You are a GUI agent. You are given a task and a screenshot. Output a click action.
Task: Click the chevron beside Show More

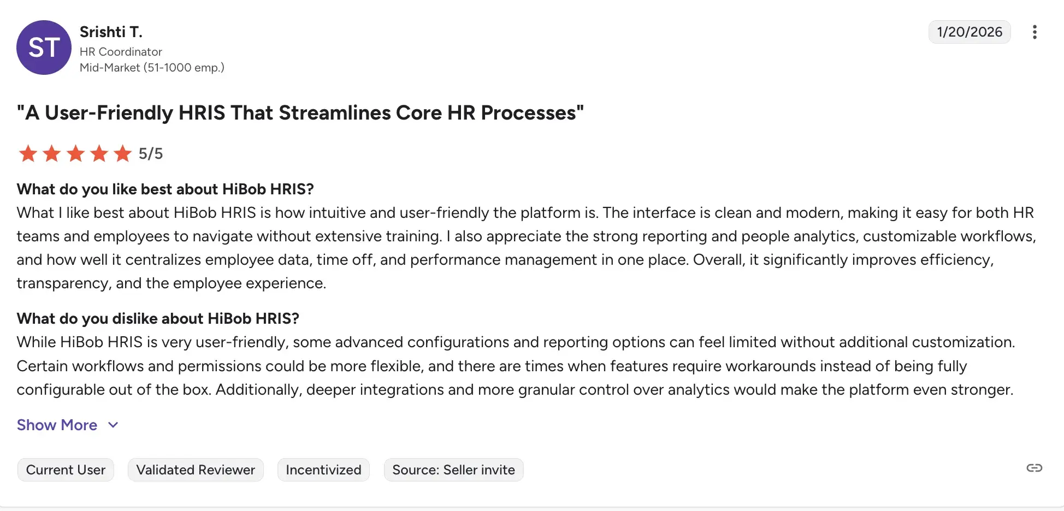click(113, 425)
